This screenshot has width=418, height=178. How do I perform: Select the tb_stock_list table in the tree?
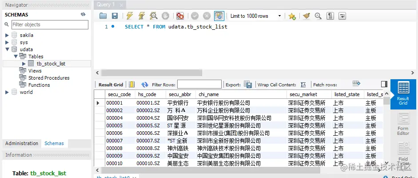pos(51,64)
